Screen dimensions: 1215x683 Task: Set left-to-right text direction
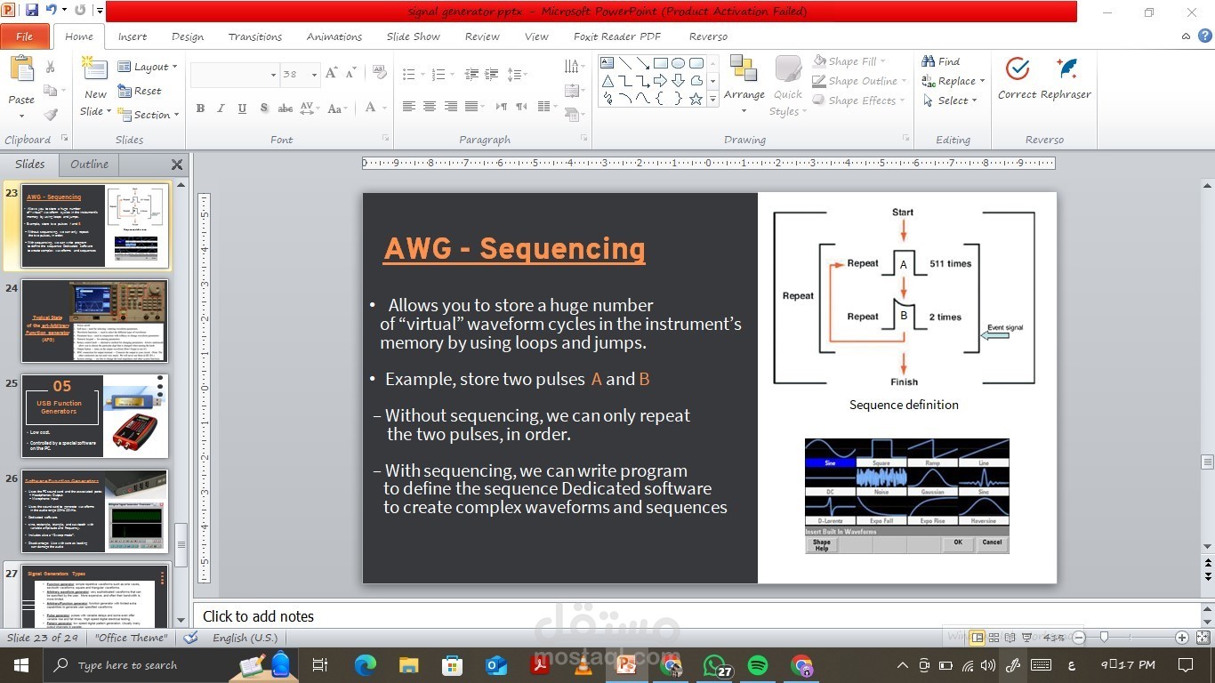pos(500,107)
